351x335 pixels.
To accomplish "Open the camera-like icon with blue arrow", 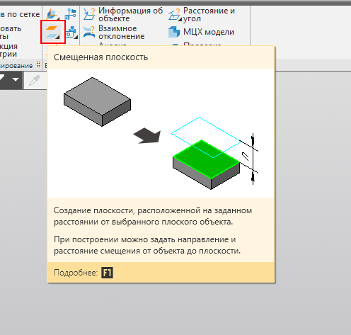I will tap(71, 32).
